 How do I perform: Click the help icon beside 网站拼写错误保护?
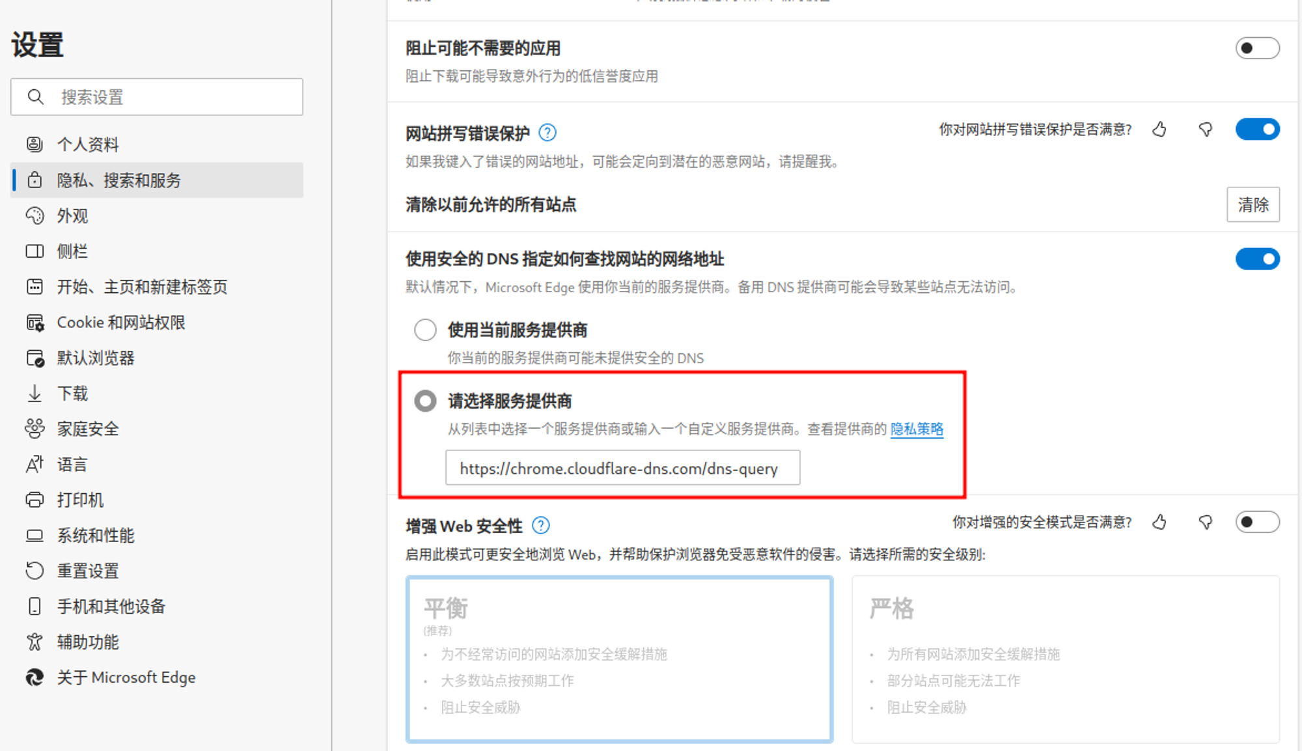point(547,133)
